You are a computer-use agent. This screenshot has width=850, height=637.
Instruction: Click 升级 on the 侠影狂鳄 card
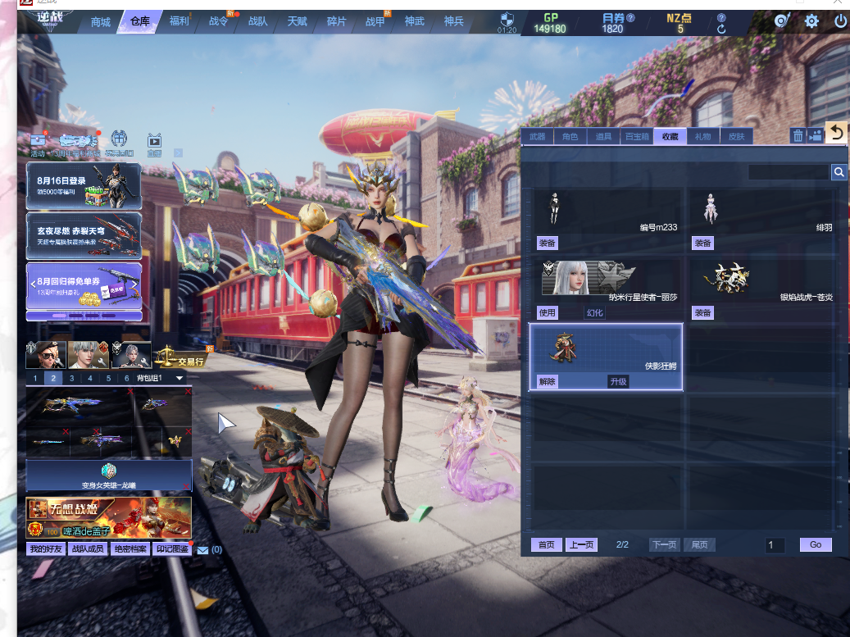point(619,382)
